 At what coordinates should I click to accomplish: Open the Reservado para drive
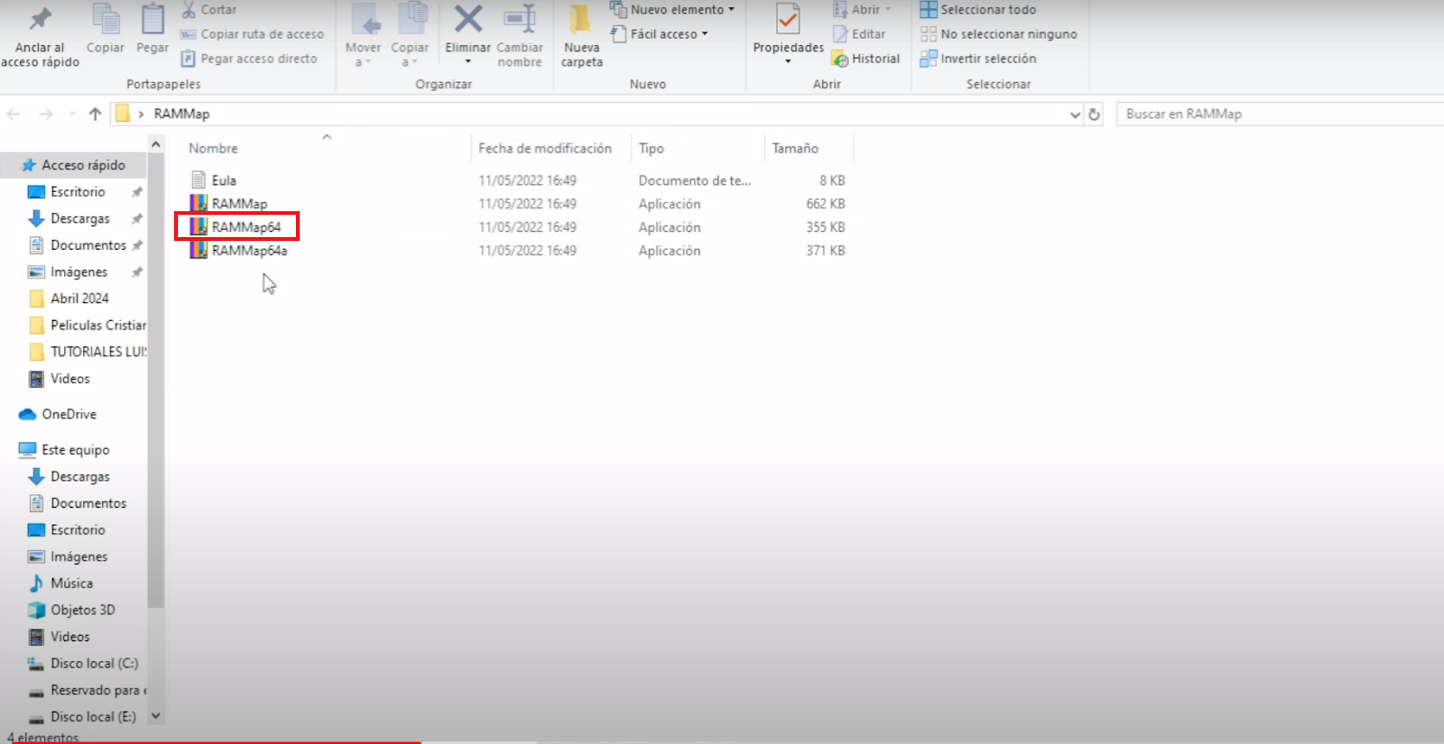[x=88, y=690]
